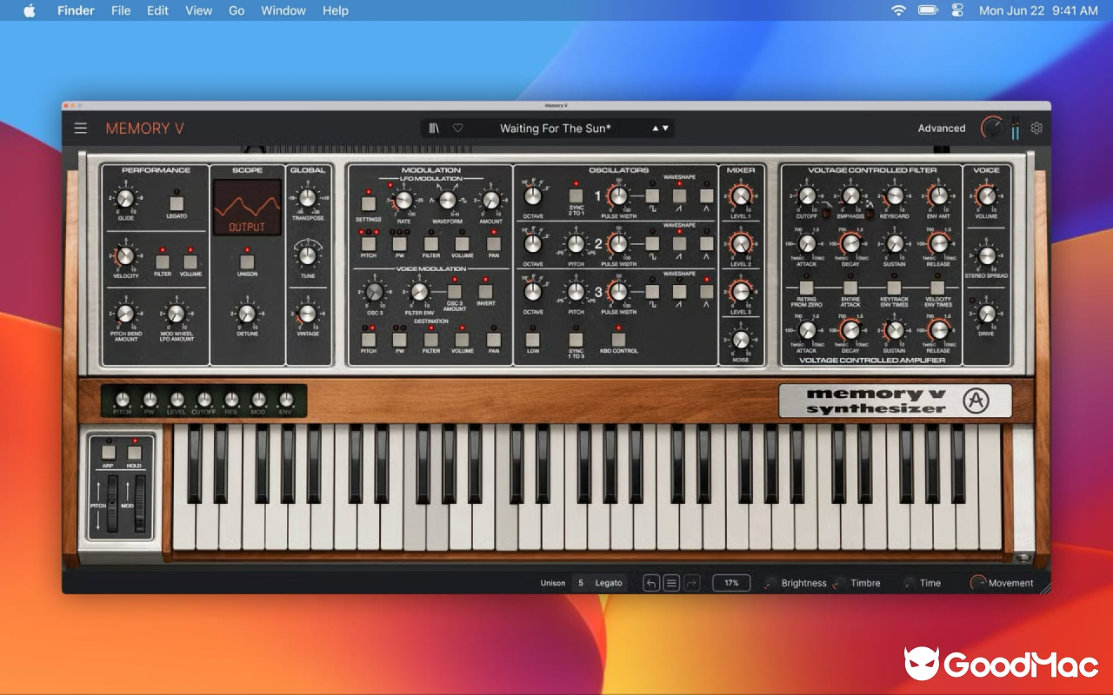Toggle the Legato button in Performance
Screen dimensions: 1113x695
[x=177, y=204]
